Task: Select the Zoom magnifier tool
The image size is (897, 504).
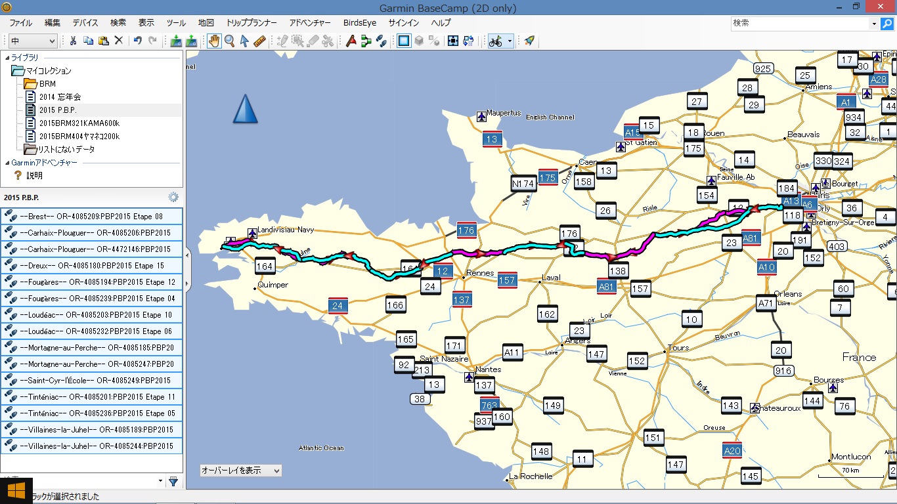Action: [230, 41]
